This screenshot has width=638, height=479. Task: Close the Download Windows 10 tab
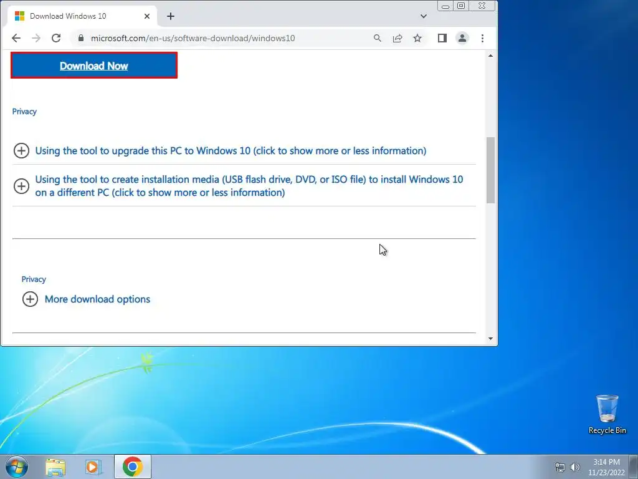click(147, 16)
